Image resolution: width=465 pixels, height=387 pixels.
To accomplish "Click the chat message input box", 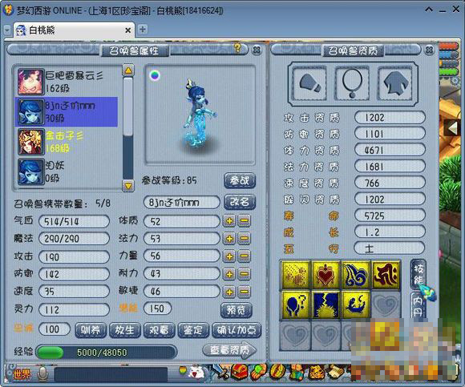I will (111, 374).
